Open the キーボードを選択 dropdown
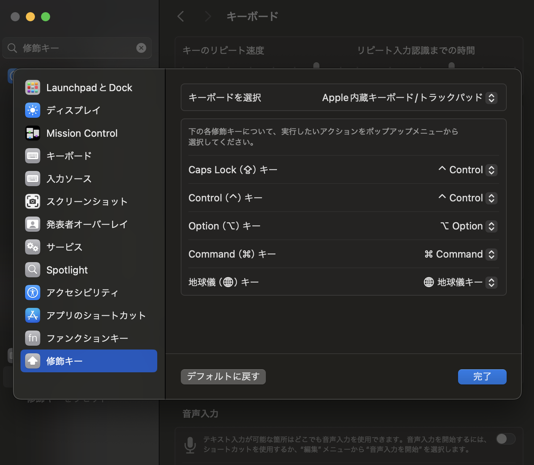The image size is (534, 465). click(491, 98)
